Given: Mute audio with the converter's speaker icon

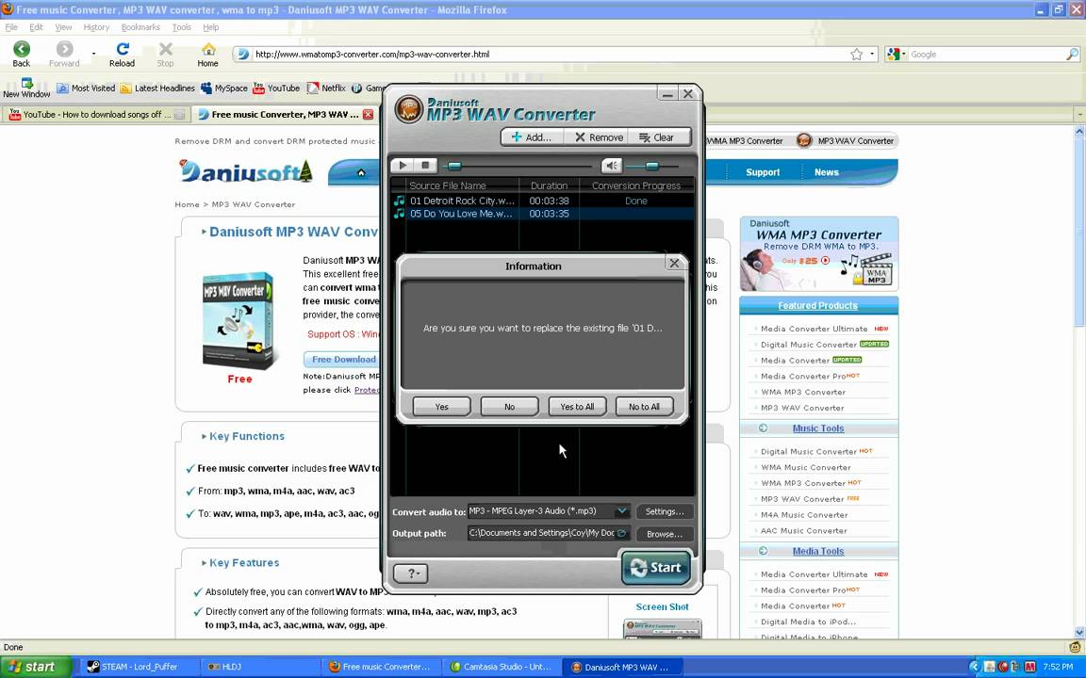Looking at the screenshot, I should (x=611, y=166).
